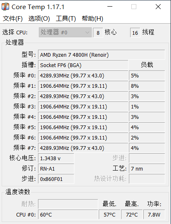Click the AMD Ryzen 7 4800H model field
The image size is (171, 224).
[x=102, y=55]
